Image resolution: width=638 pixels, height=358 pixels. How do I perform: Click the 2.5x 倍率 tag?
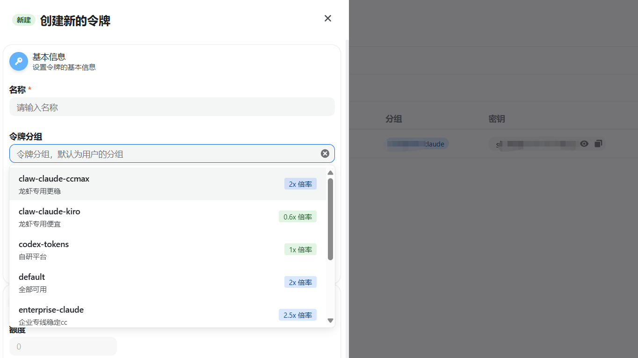(x=297, y=315)
